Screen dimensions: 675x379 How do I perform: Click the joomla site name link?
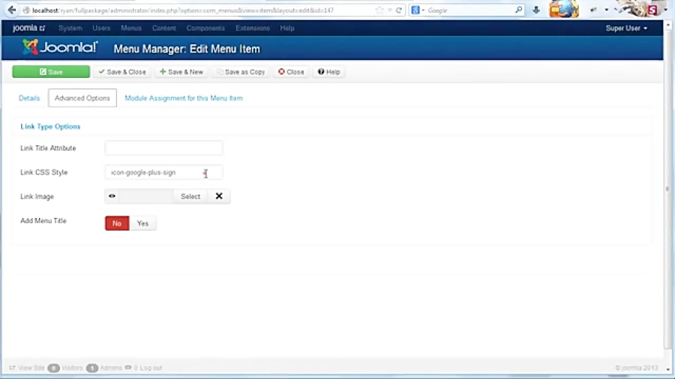click(x=28, y=28)
